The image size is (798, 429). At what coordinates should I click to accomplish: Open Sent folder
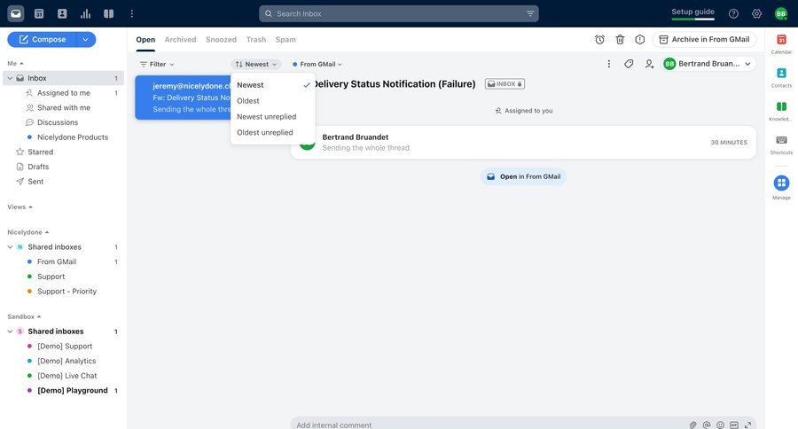35,181
